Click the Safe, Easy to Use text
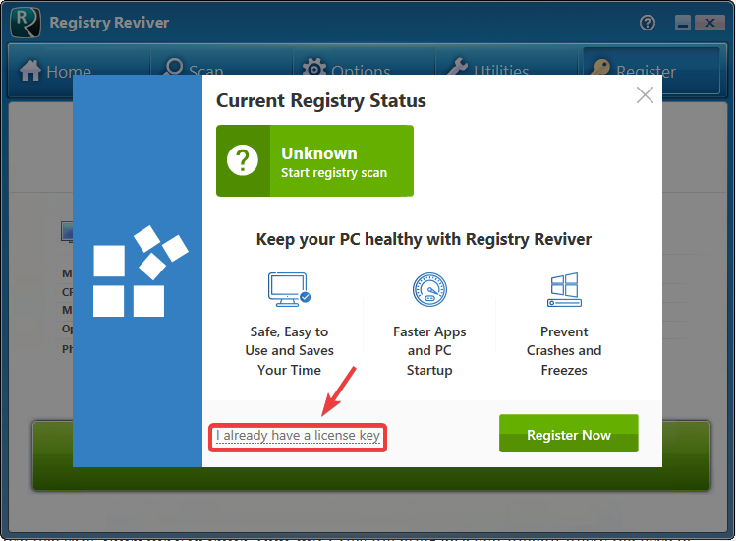736x541 pixels. [289, 350]
